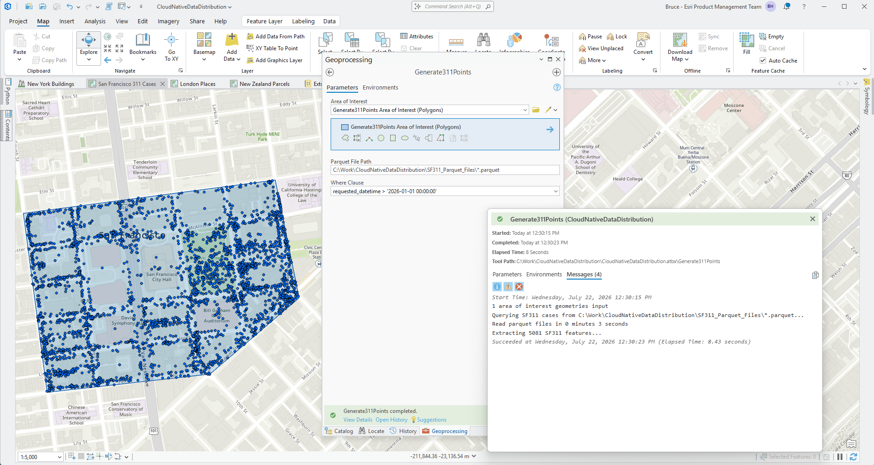Click the Download Map icon
874x465 pixels.
pos(680,40)
